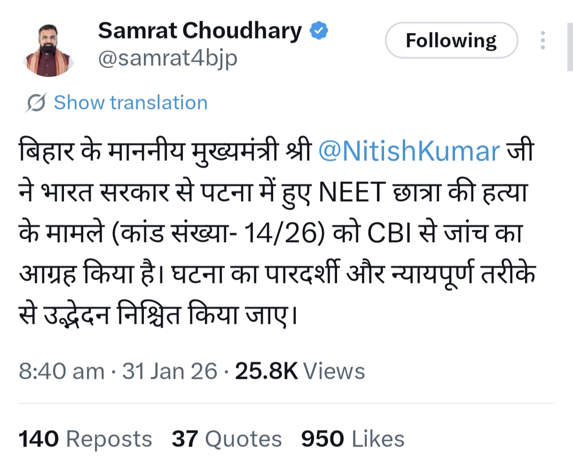
Task: Open the @samrat4bjp handle
Action: pyautogui.click(x=167, y=58)
